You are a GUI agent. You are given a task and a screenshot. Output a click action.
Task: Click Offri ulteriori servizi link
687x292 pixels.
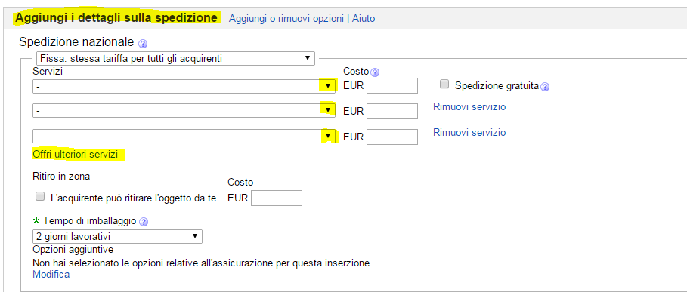coord(76,155)
